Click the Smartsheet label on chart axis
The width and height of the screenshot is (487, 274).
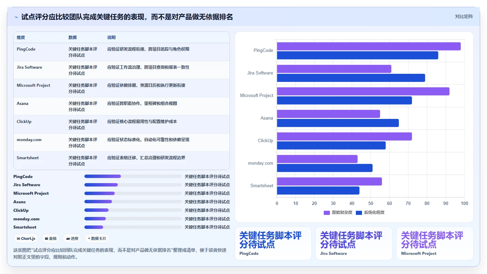(x=262, y=186)
